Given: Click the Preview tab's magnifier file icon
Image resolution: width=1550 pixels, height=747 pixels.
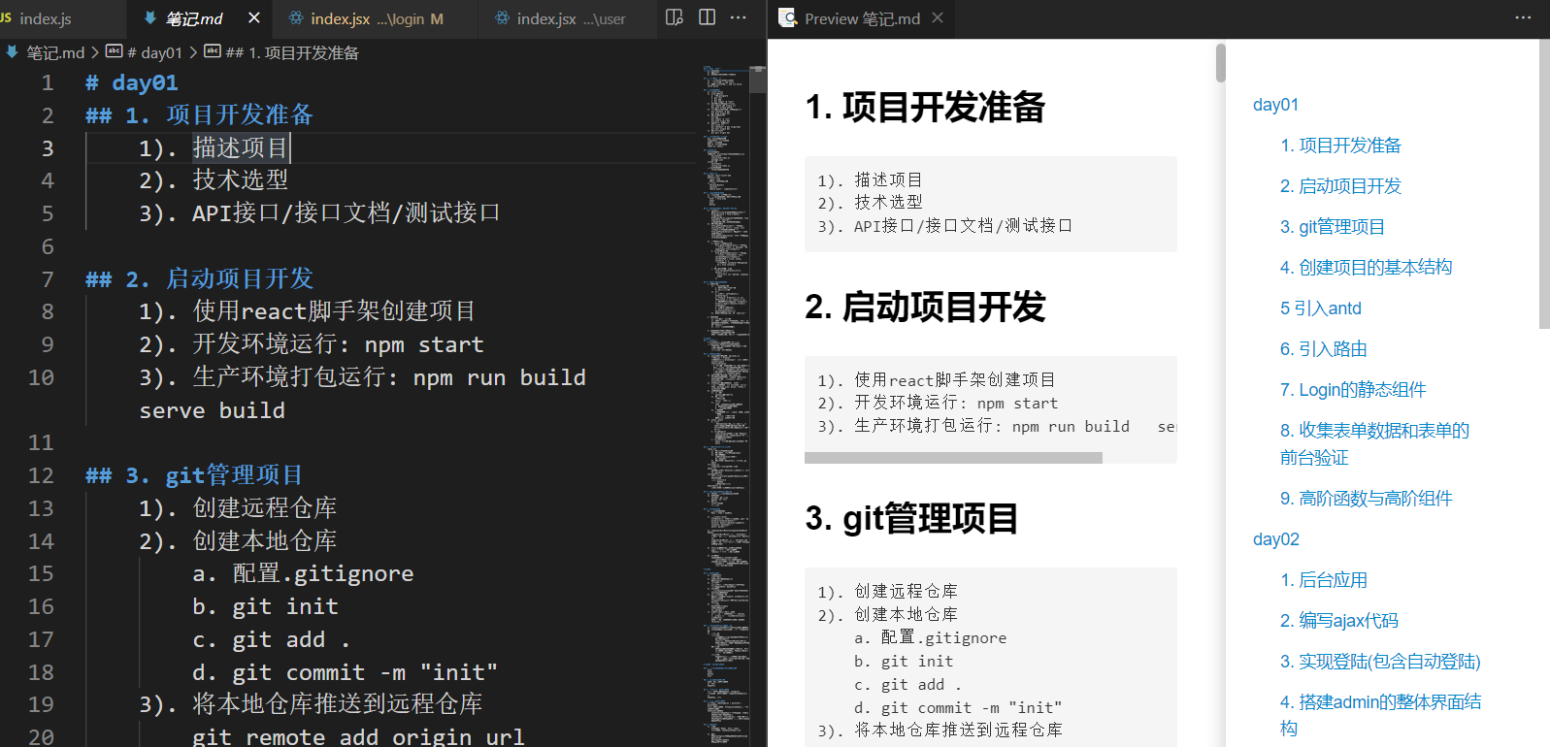Looking at the screenshot, I should [x=788, y=17].
